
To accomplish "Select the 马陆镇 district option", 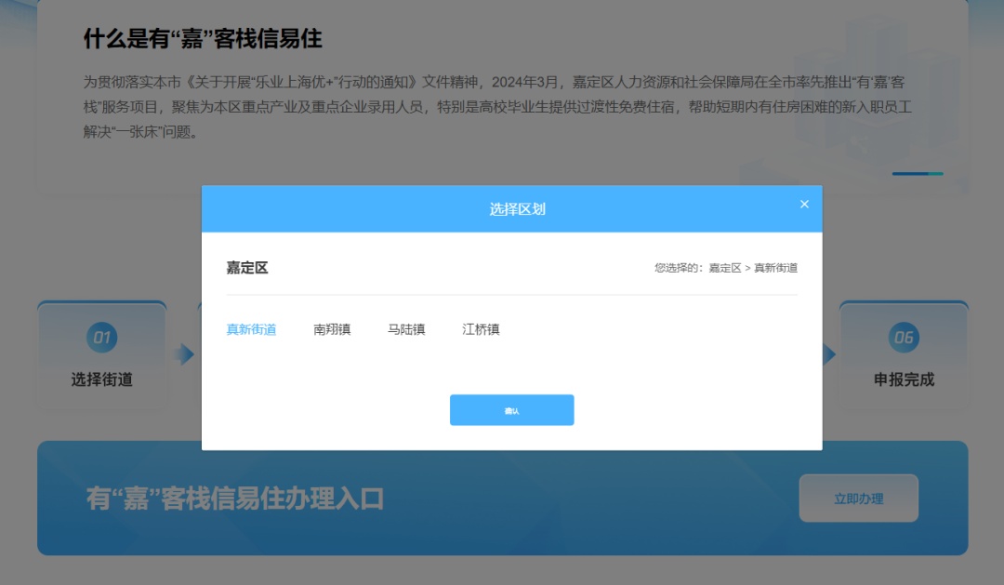I will click(405, 329).
